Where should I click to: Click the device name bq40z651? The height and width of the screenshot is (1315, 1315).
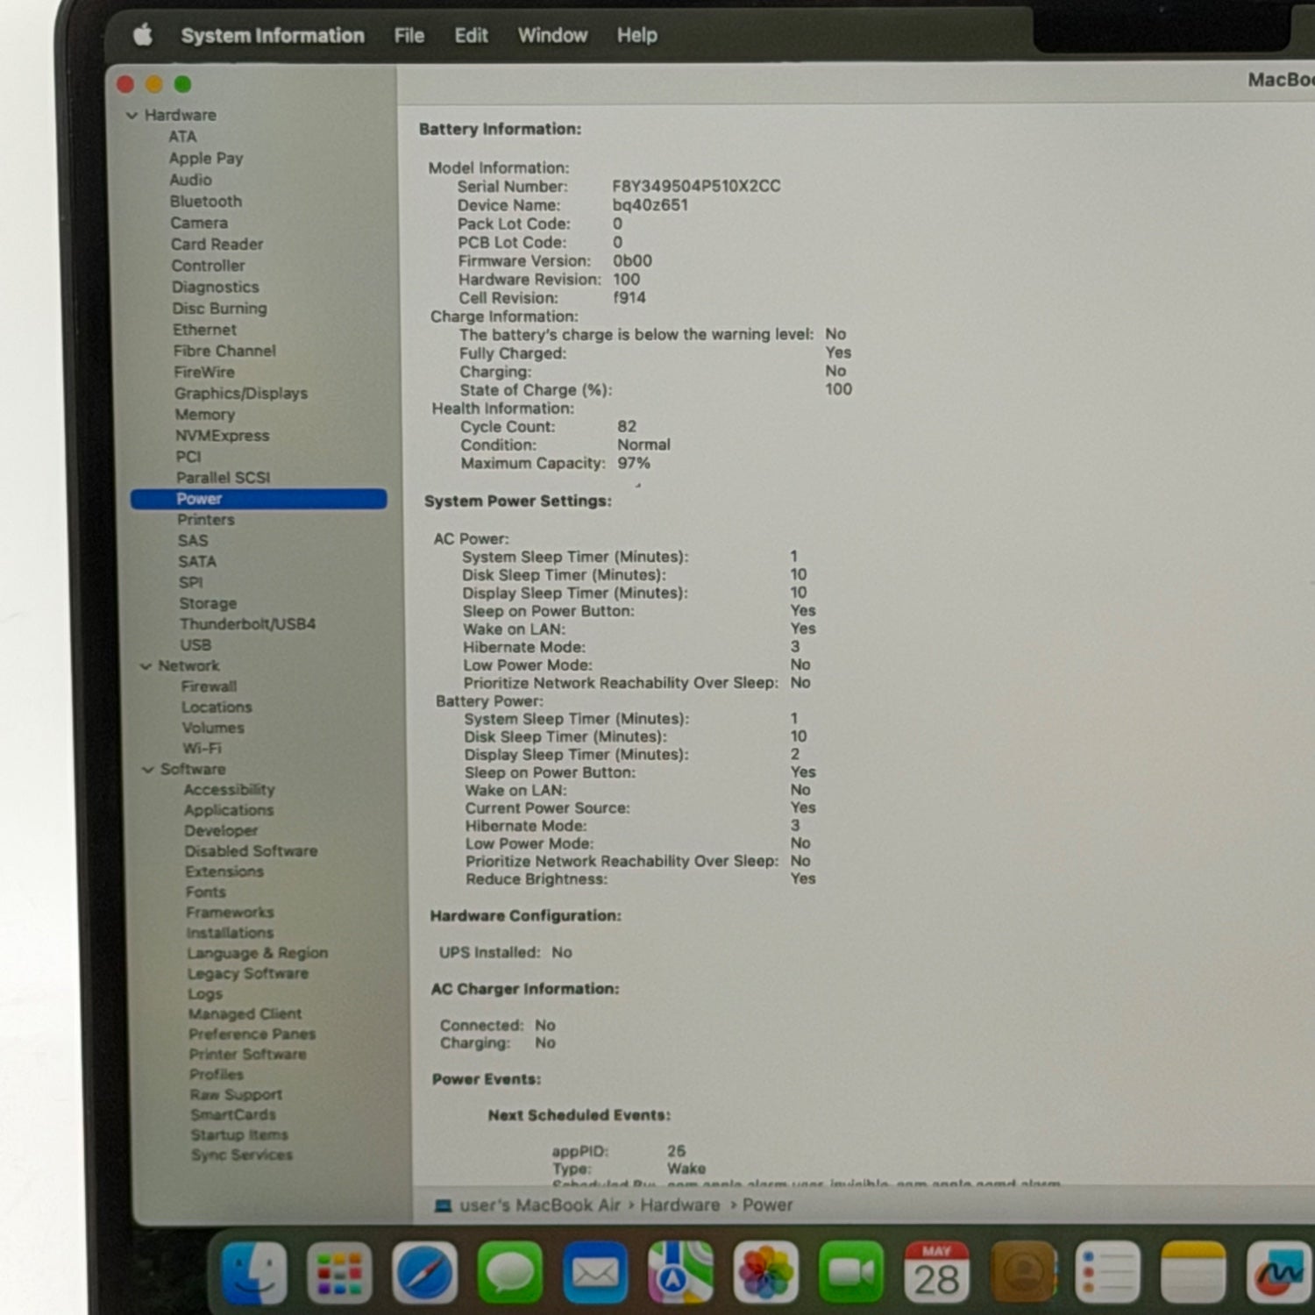650,205
